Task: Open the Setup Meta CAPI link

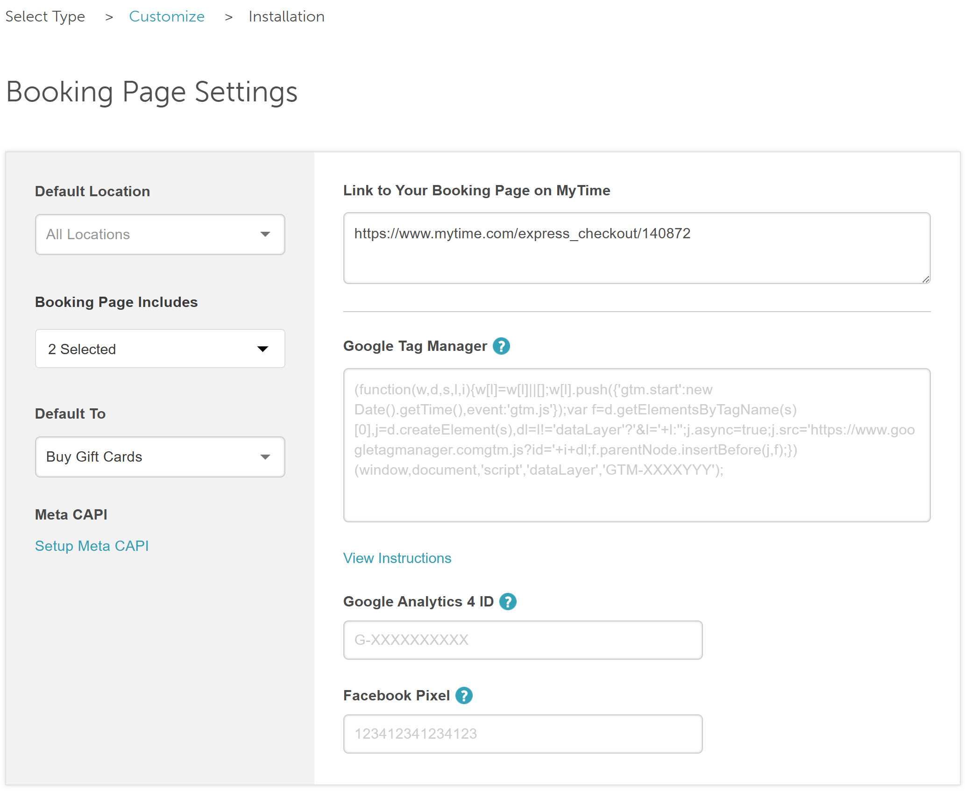Action: click(92, 546)
